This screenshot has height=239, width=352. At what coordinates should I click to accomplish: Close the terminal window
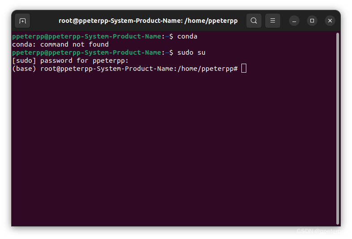[330, 21]
